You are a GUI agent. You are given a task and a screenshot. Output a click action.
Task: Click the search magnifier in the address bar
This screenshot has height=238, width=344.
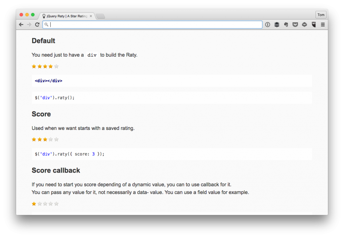[46, 25]
